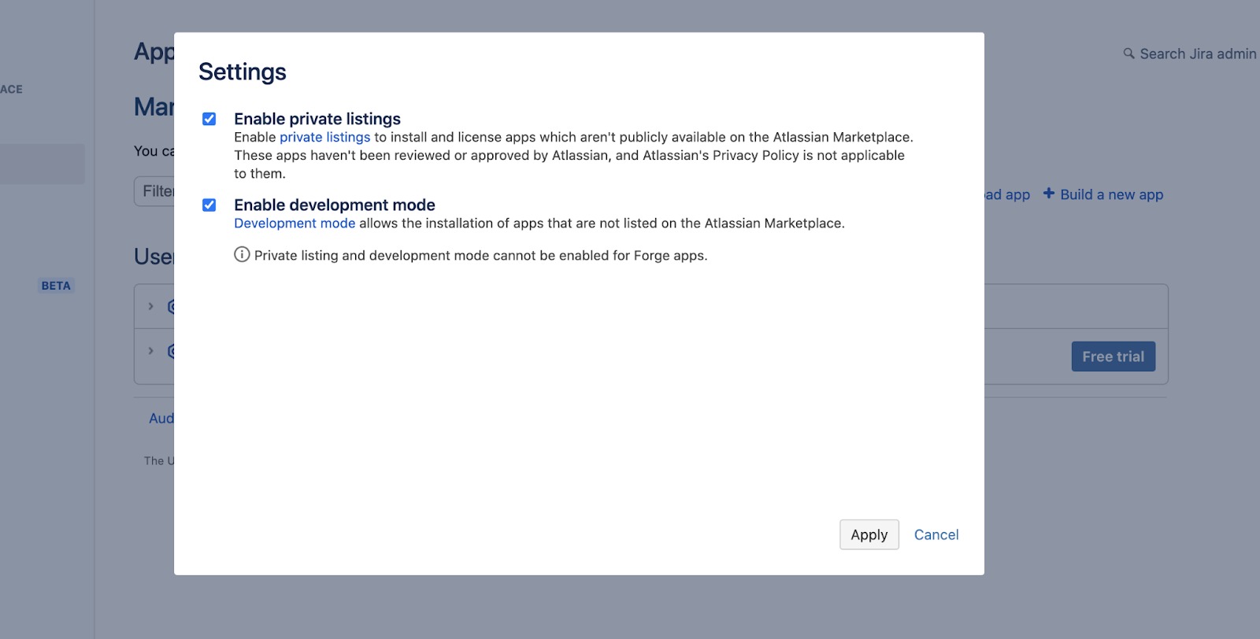Uncheck Enable development mode checkbox

[209, 205]
